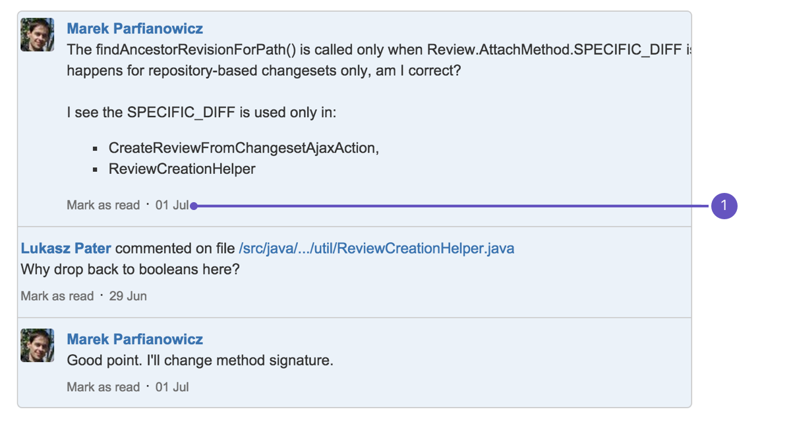Screen dimensions: 791x424
Task: Select the ReviewCreationHelper bullet item
Action: 182,169
